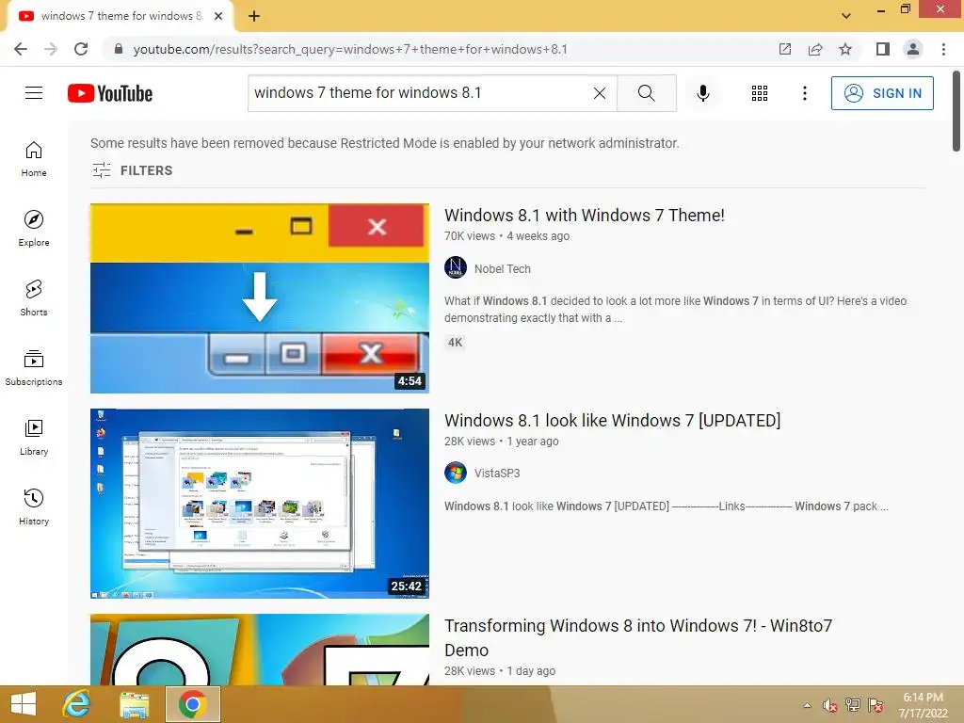
Task: Select the address bar URL
Action: point(350,49)
